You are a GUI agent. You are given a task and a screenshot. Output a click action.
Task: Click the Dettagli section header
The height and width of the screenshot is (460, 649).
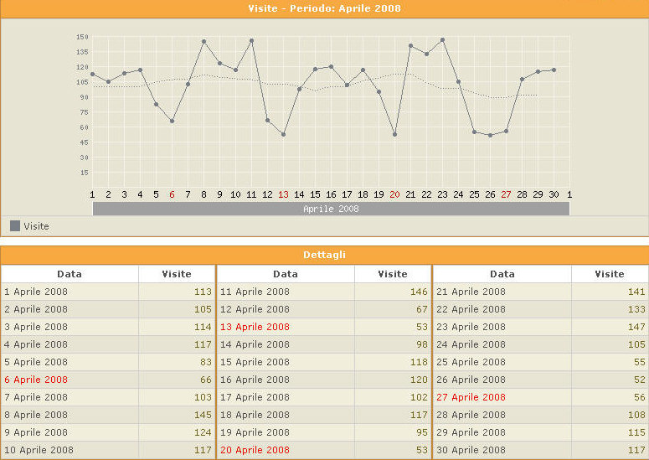point(324,255)
